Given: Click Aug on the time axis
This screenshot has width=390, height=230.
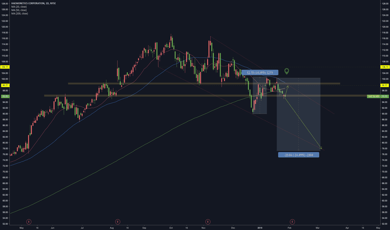Looking at the screenshot, I should (x=112, y=228).
